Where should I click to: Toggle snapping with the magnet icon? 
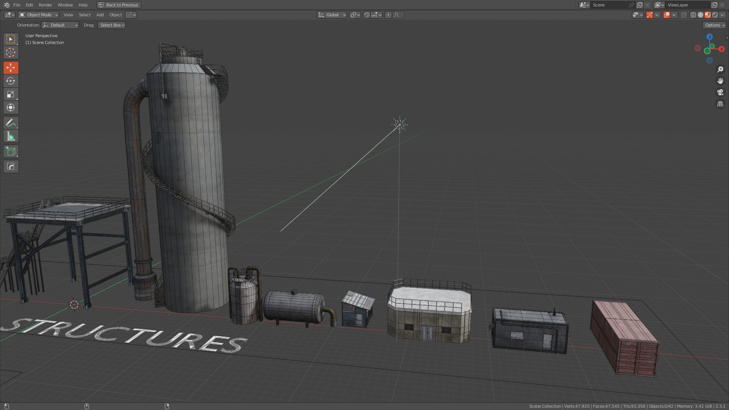click(367, 15)
